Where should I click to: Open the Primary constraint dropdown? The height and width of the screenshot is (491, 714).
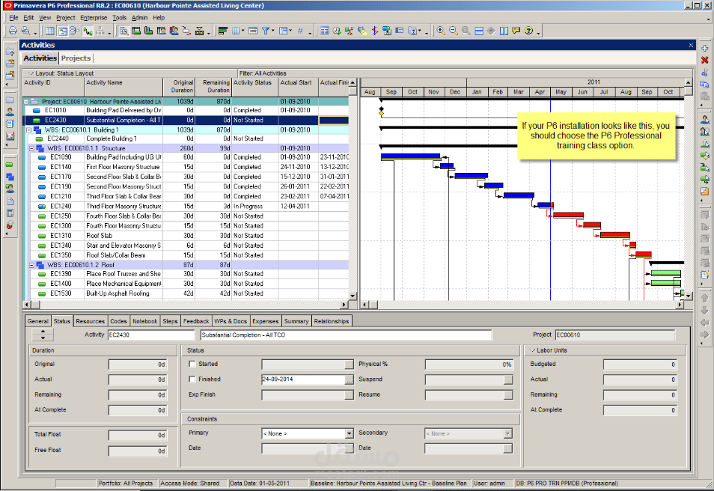tap(350, 433)
